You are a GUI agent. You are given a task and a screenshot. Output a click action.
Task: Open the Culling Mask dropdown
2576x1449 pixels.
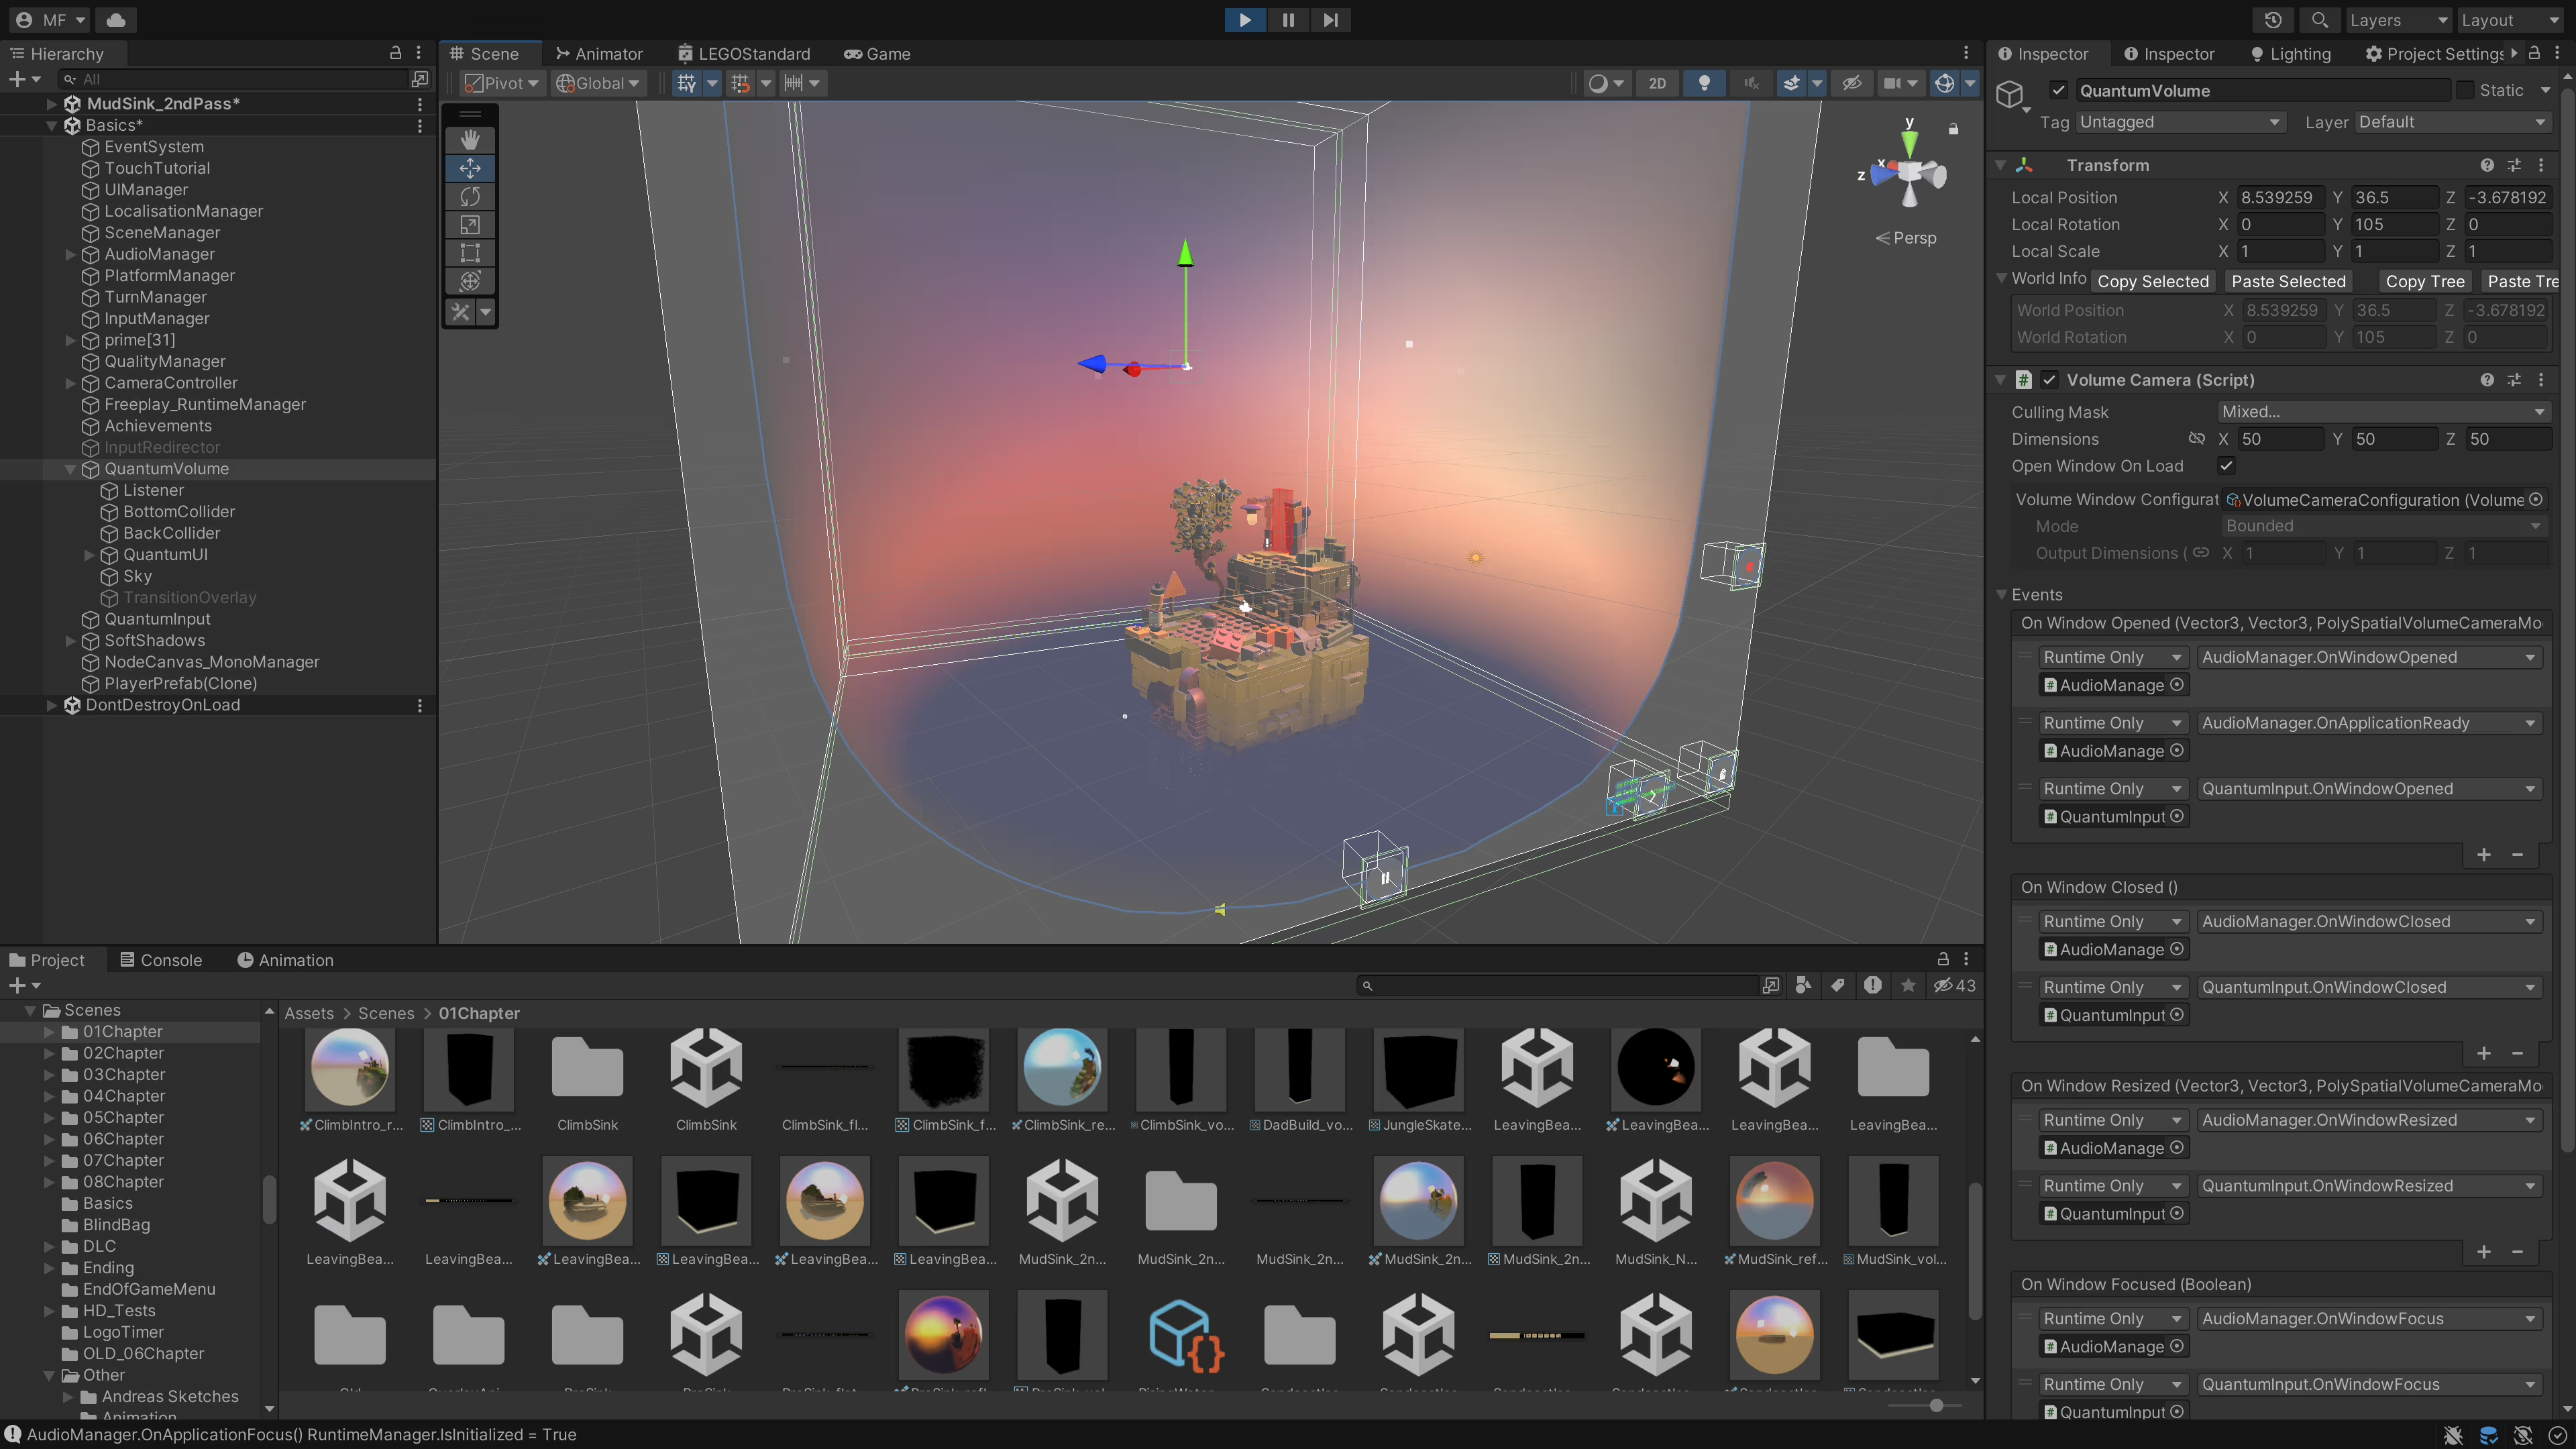(x=2381, y=412)
